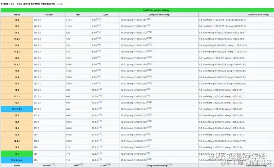Click the top Swift version string header
This screenshot has width=274, height=168.
point(258,15)
